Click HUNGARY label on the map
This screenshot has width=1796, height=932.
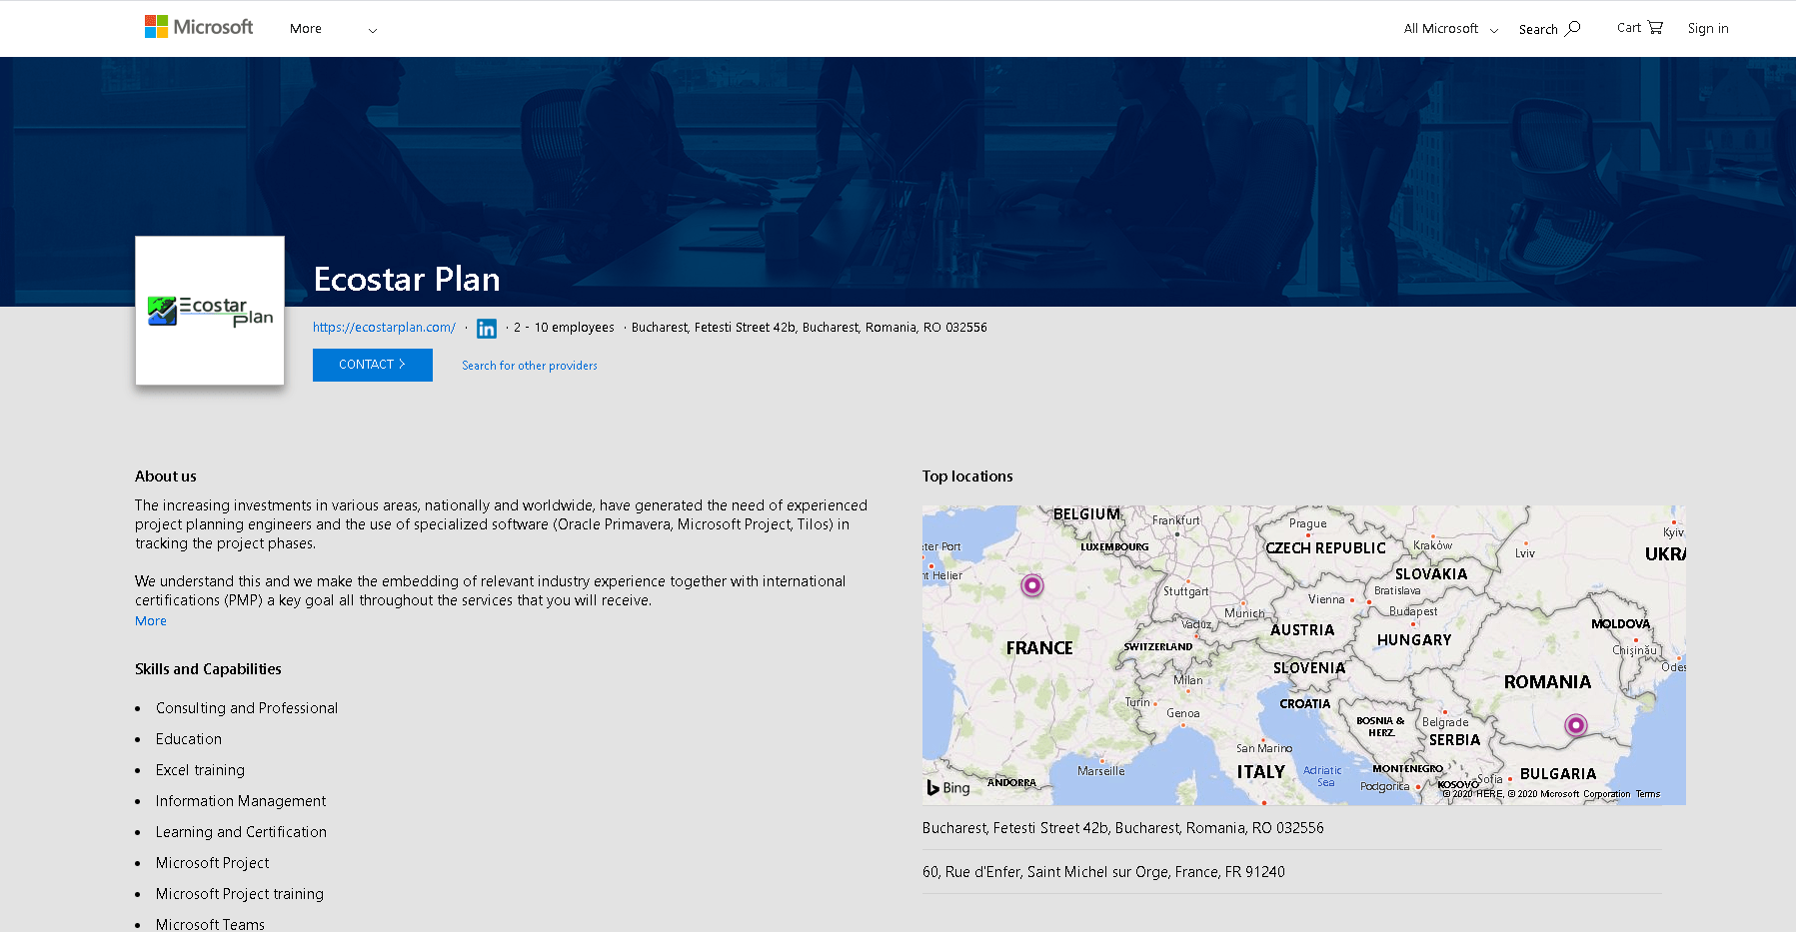click(1414, 640)
